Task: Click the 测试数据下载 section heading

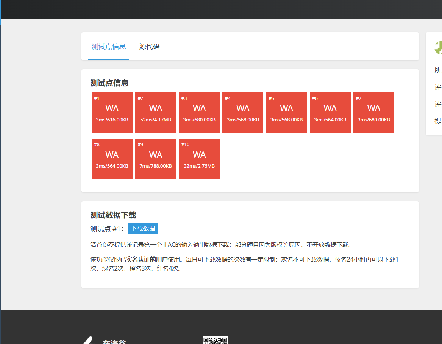Action: pos(113,215)
